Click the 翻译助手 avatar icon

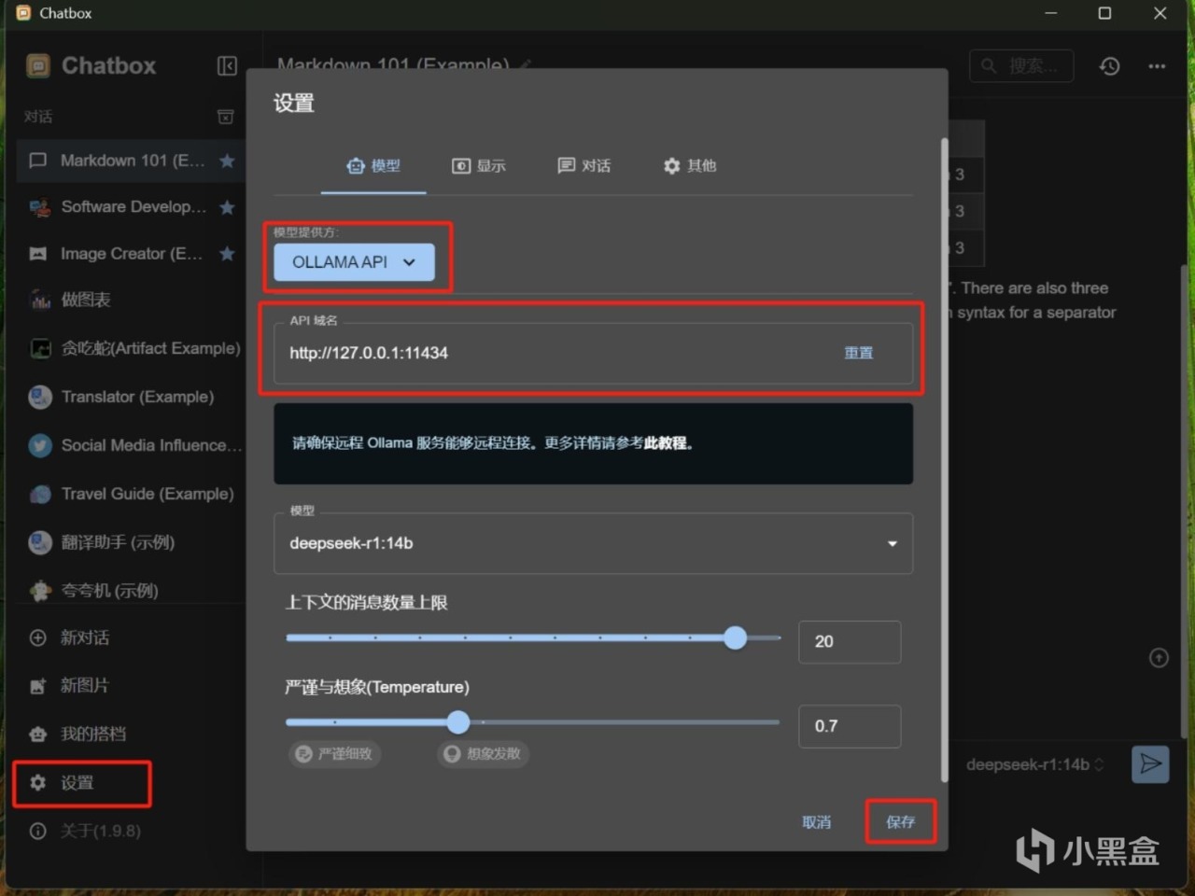(40, 542)
